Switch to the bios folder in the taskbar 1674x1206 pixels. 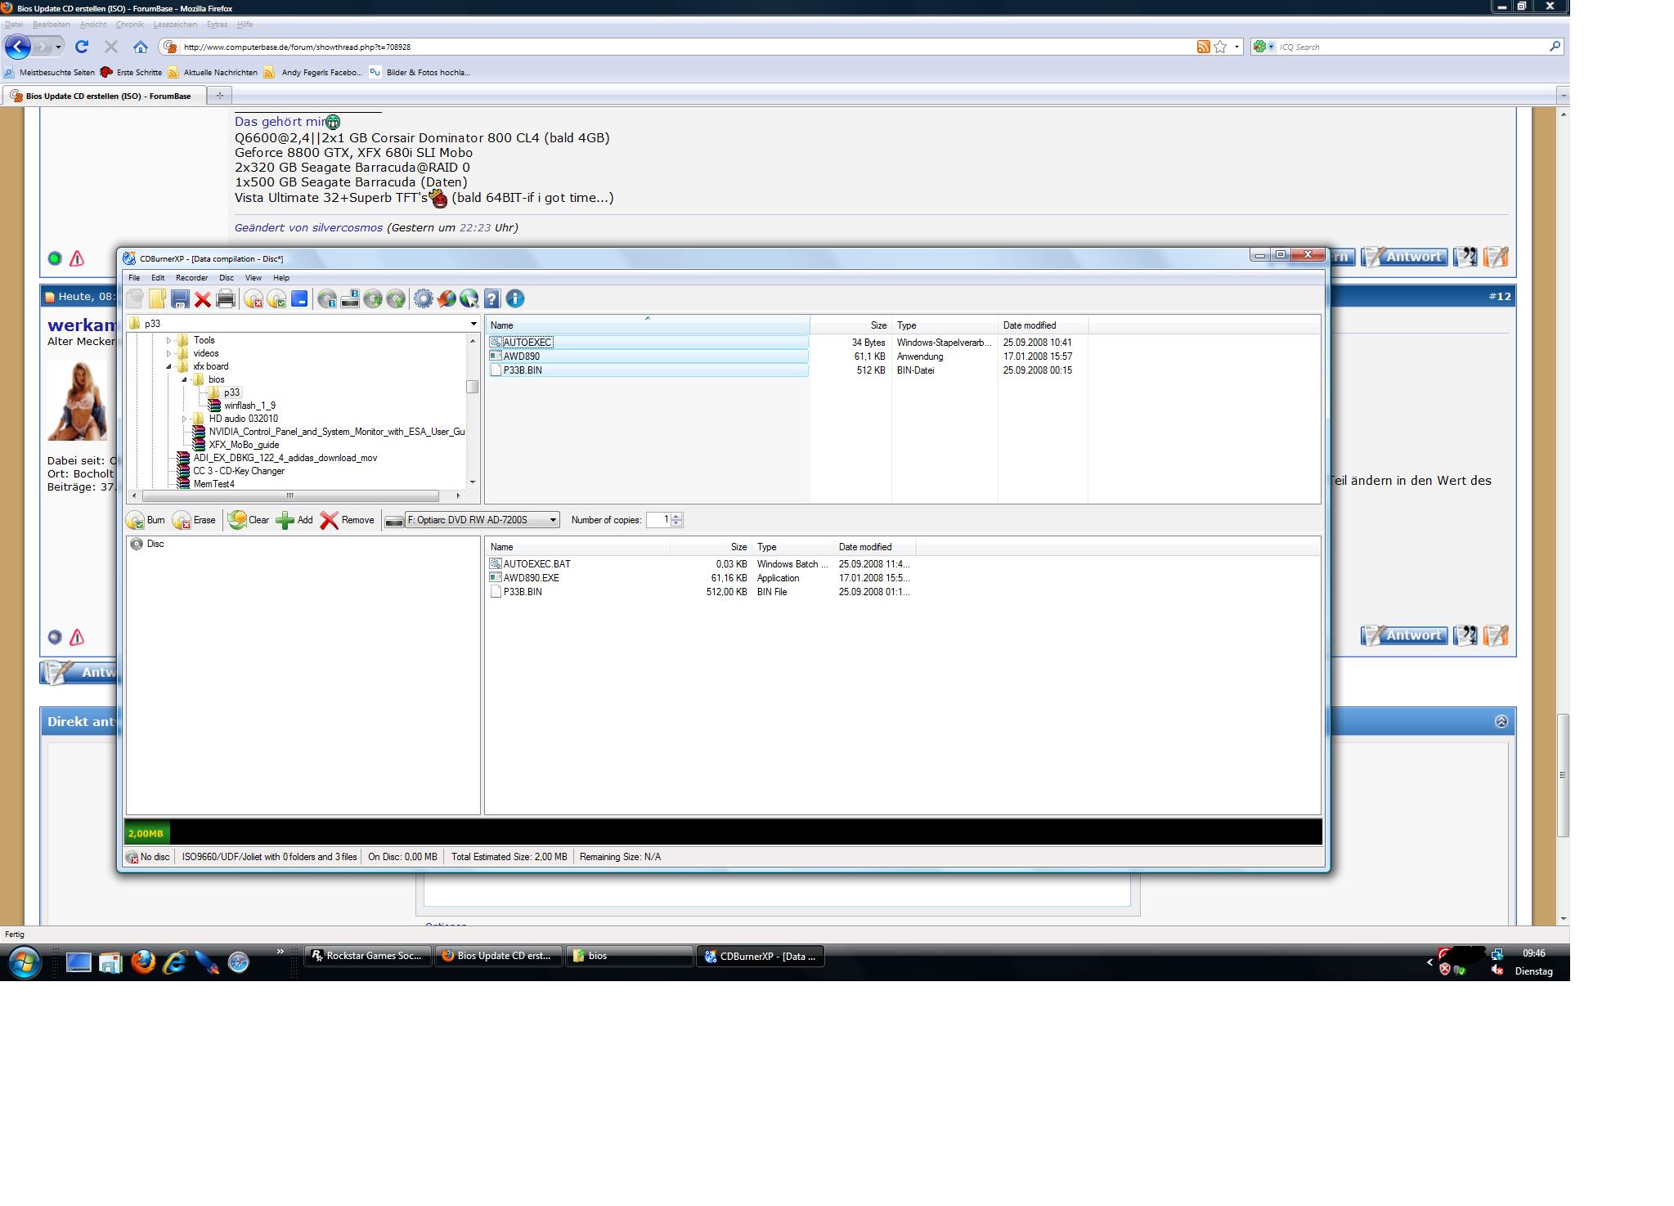point(628,956)
